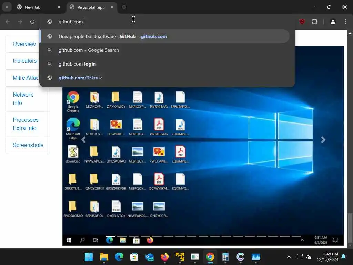
Task: Switch to Chrome on the taskbar
Action: click(x=210, y=257)
